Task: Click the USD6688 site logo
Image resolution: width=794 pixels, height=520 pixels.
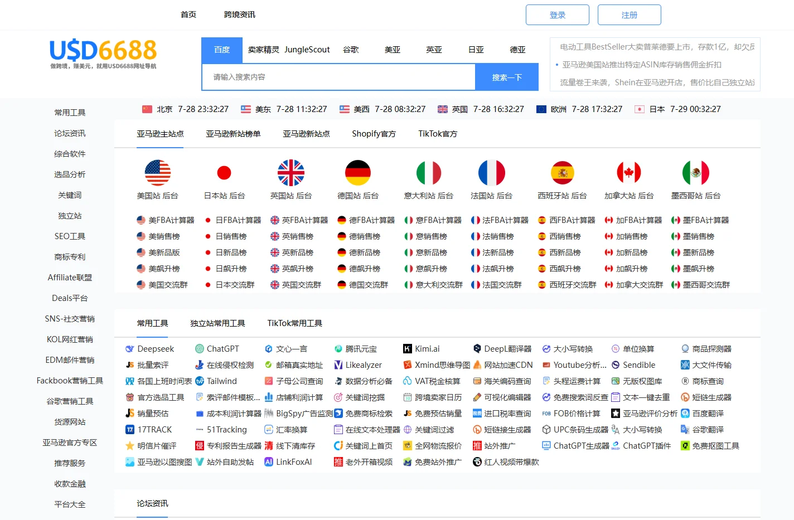Action: tap(103, 55)
